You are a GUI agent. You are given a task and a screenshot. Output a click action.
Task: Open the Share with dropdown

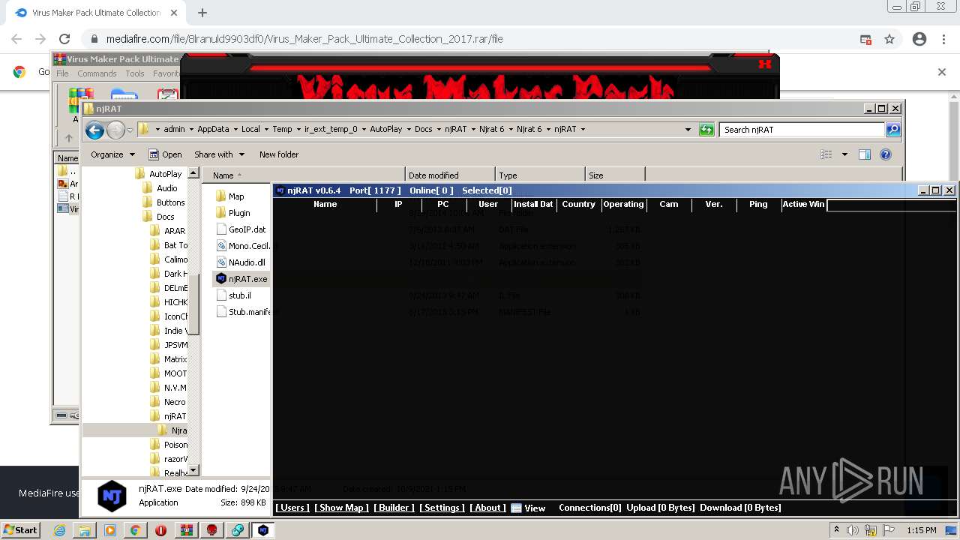point(219,154)
